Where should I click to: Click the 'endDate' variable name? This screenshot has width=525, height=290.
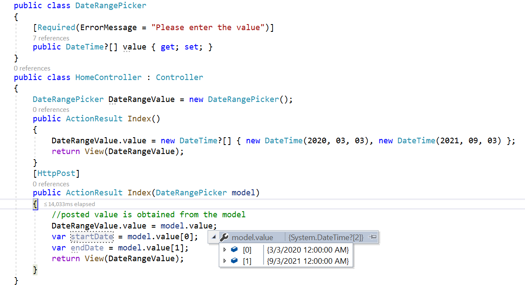[x=87, y=248]
